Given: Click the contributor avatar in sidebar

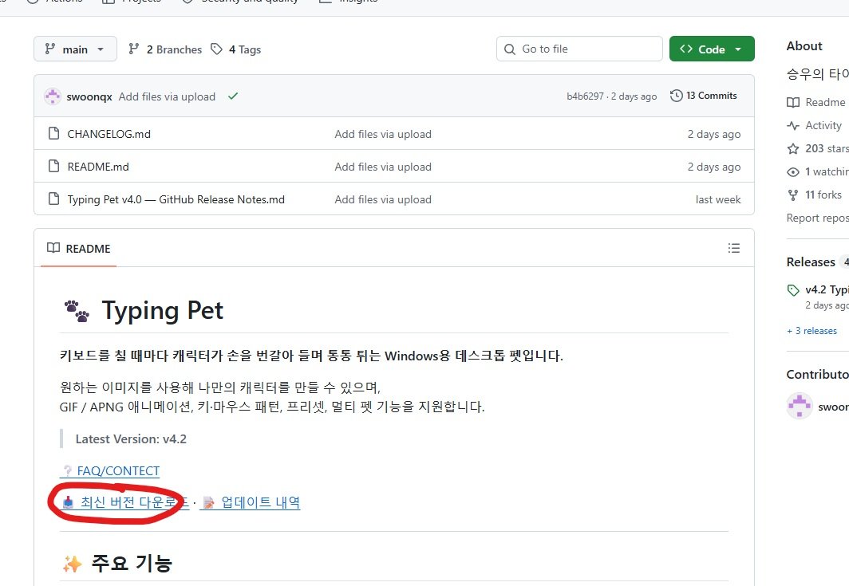Looking at the screenshot, I should coord(800,406).
